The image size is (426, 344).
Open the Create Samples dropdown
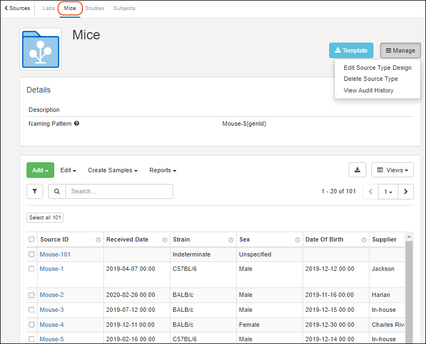112,170
